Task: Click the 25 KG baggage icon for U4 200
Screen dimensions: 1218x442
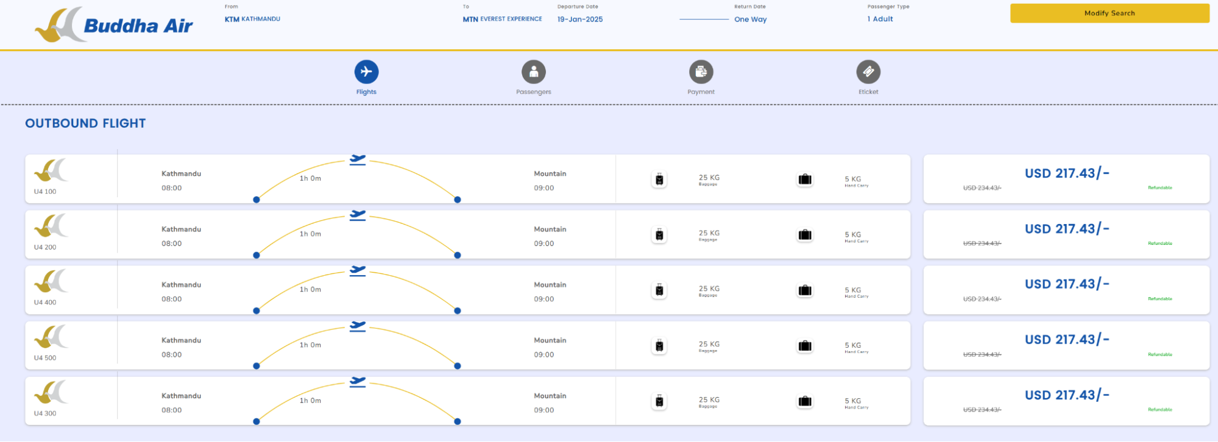Action: 659,235
